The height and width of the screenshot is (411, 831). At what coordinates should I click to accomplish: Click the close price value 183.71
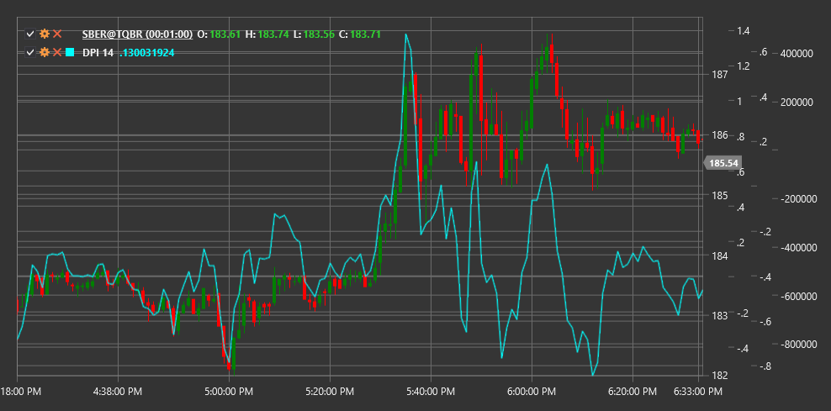pyautogui.click(x=366, y=34)
